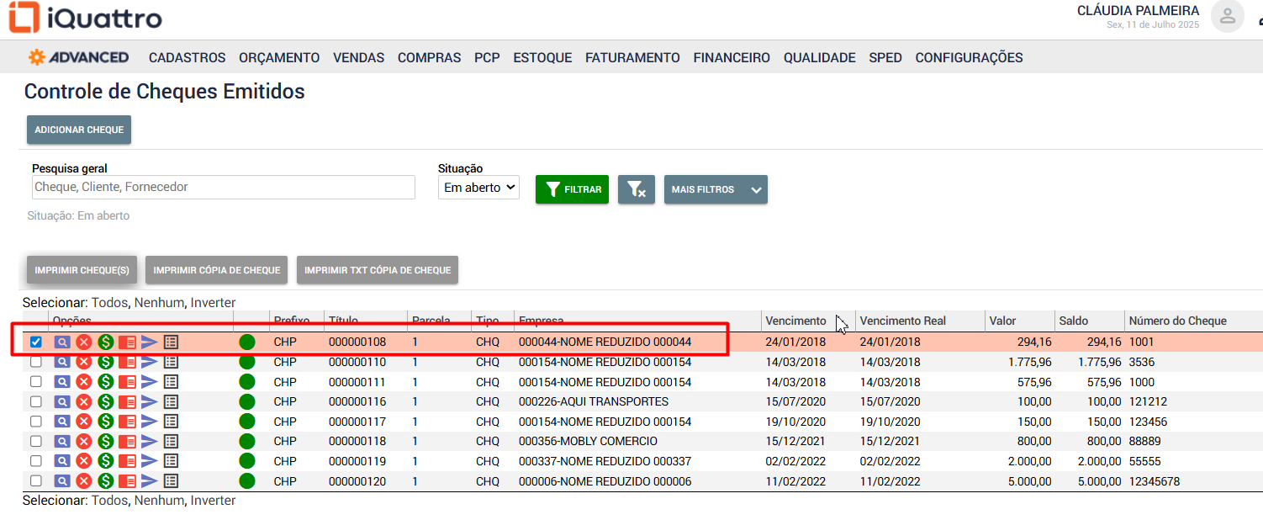1263x520 pixels.
Task: Uncheck the checkbox for título 000000108
Action: (36, 342)
